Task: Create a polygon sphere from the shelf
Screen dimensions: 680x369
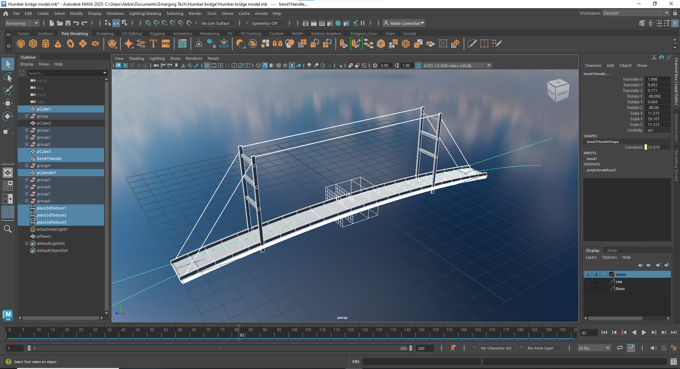Action: 21,44
